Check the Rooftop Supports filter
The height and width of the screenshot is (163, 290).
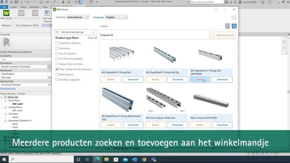click(x=57, y=80)
